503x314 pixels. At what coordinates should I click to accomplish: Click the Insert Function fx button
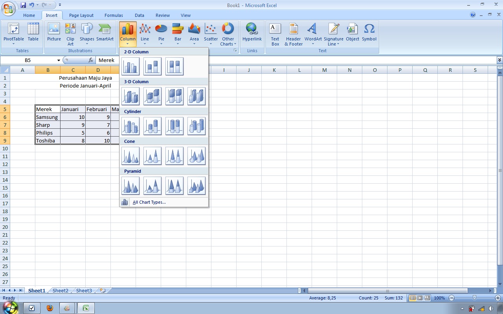click(91, 60)
